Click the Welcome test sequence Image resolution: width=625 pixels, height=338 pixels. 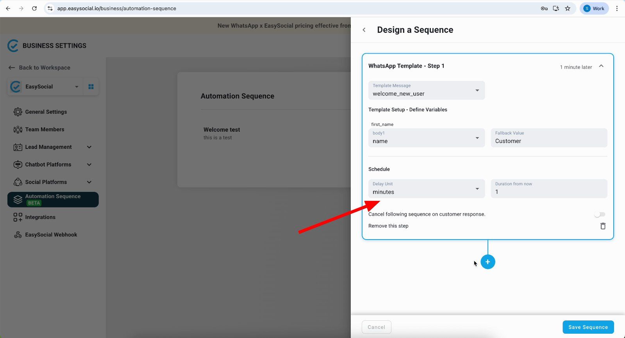[x=221, y=133]
